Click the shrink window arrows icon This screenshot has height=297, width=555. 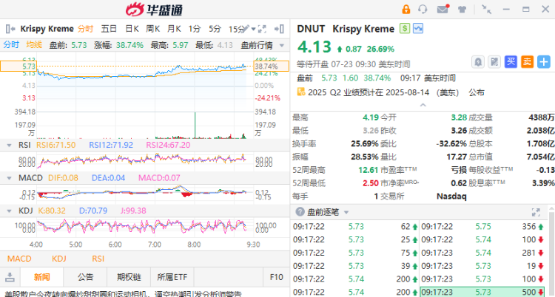coord(486,9)
